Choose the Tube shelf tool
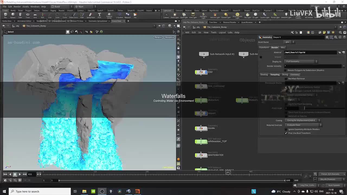 tap(20, 15)
